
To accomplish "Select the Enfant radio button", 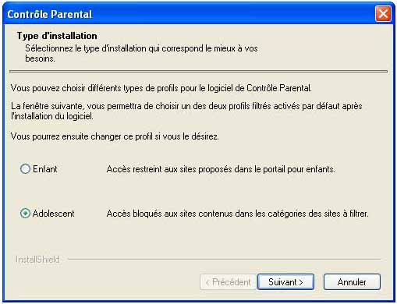I will [x=25, y=169].
